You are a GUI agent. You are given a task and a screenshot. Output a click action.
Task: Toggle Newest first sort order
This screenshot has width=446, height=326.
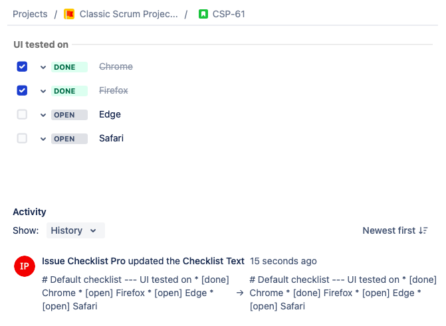click(x=389, y=230)
